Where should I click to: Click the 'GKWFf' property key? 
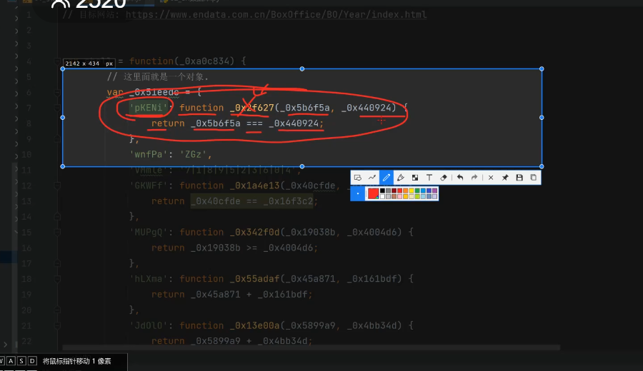pos(148,185)
